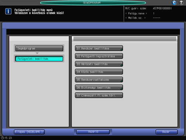Click Kilépés [KEZELŐPR.] button
Screen dimensions: 186x140
point(30,132)
